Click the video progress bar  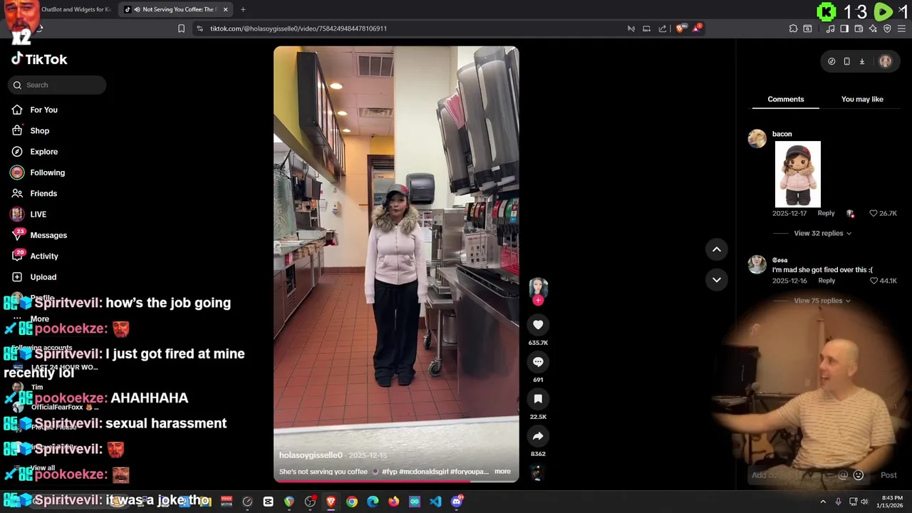396,481
